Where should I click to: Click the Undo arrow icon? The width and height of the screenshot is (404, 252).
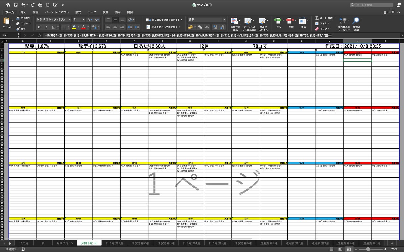[x=23, y=5]
